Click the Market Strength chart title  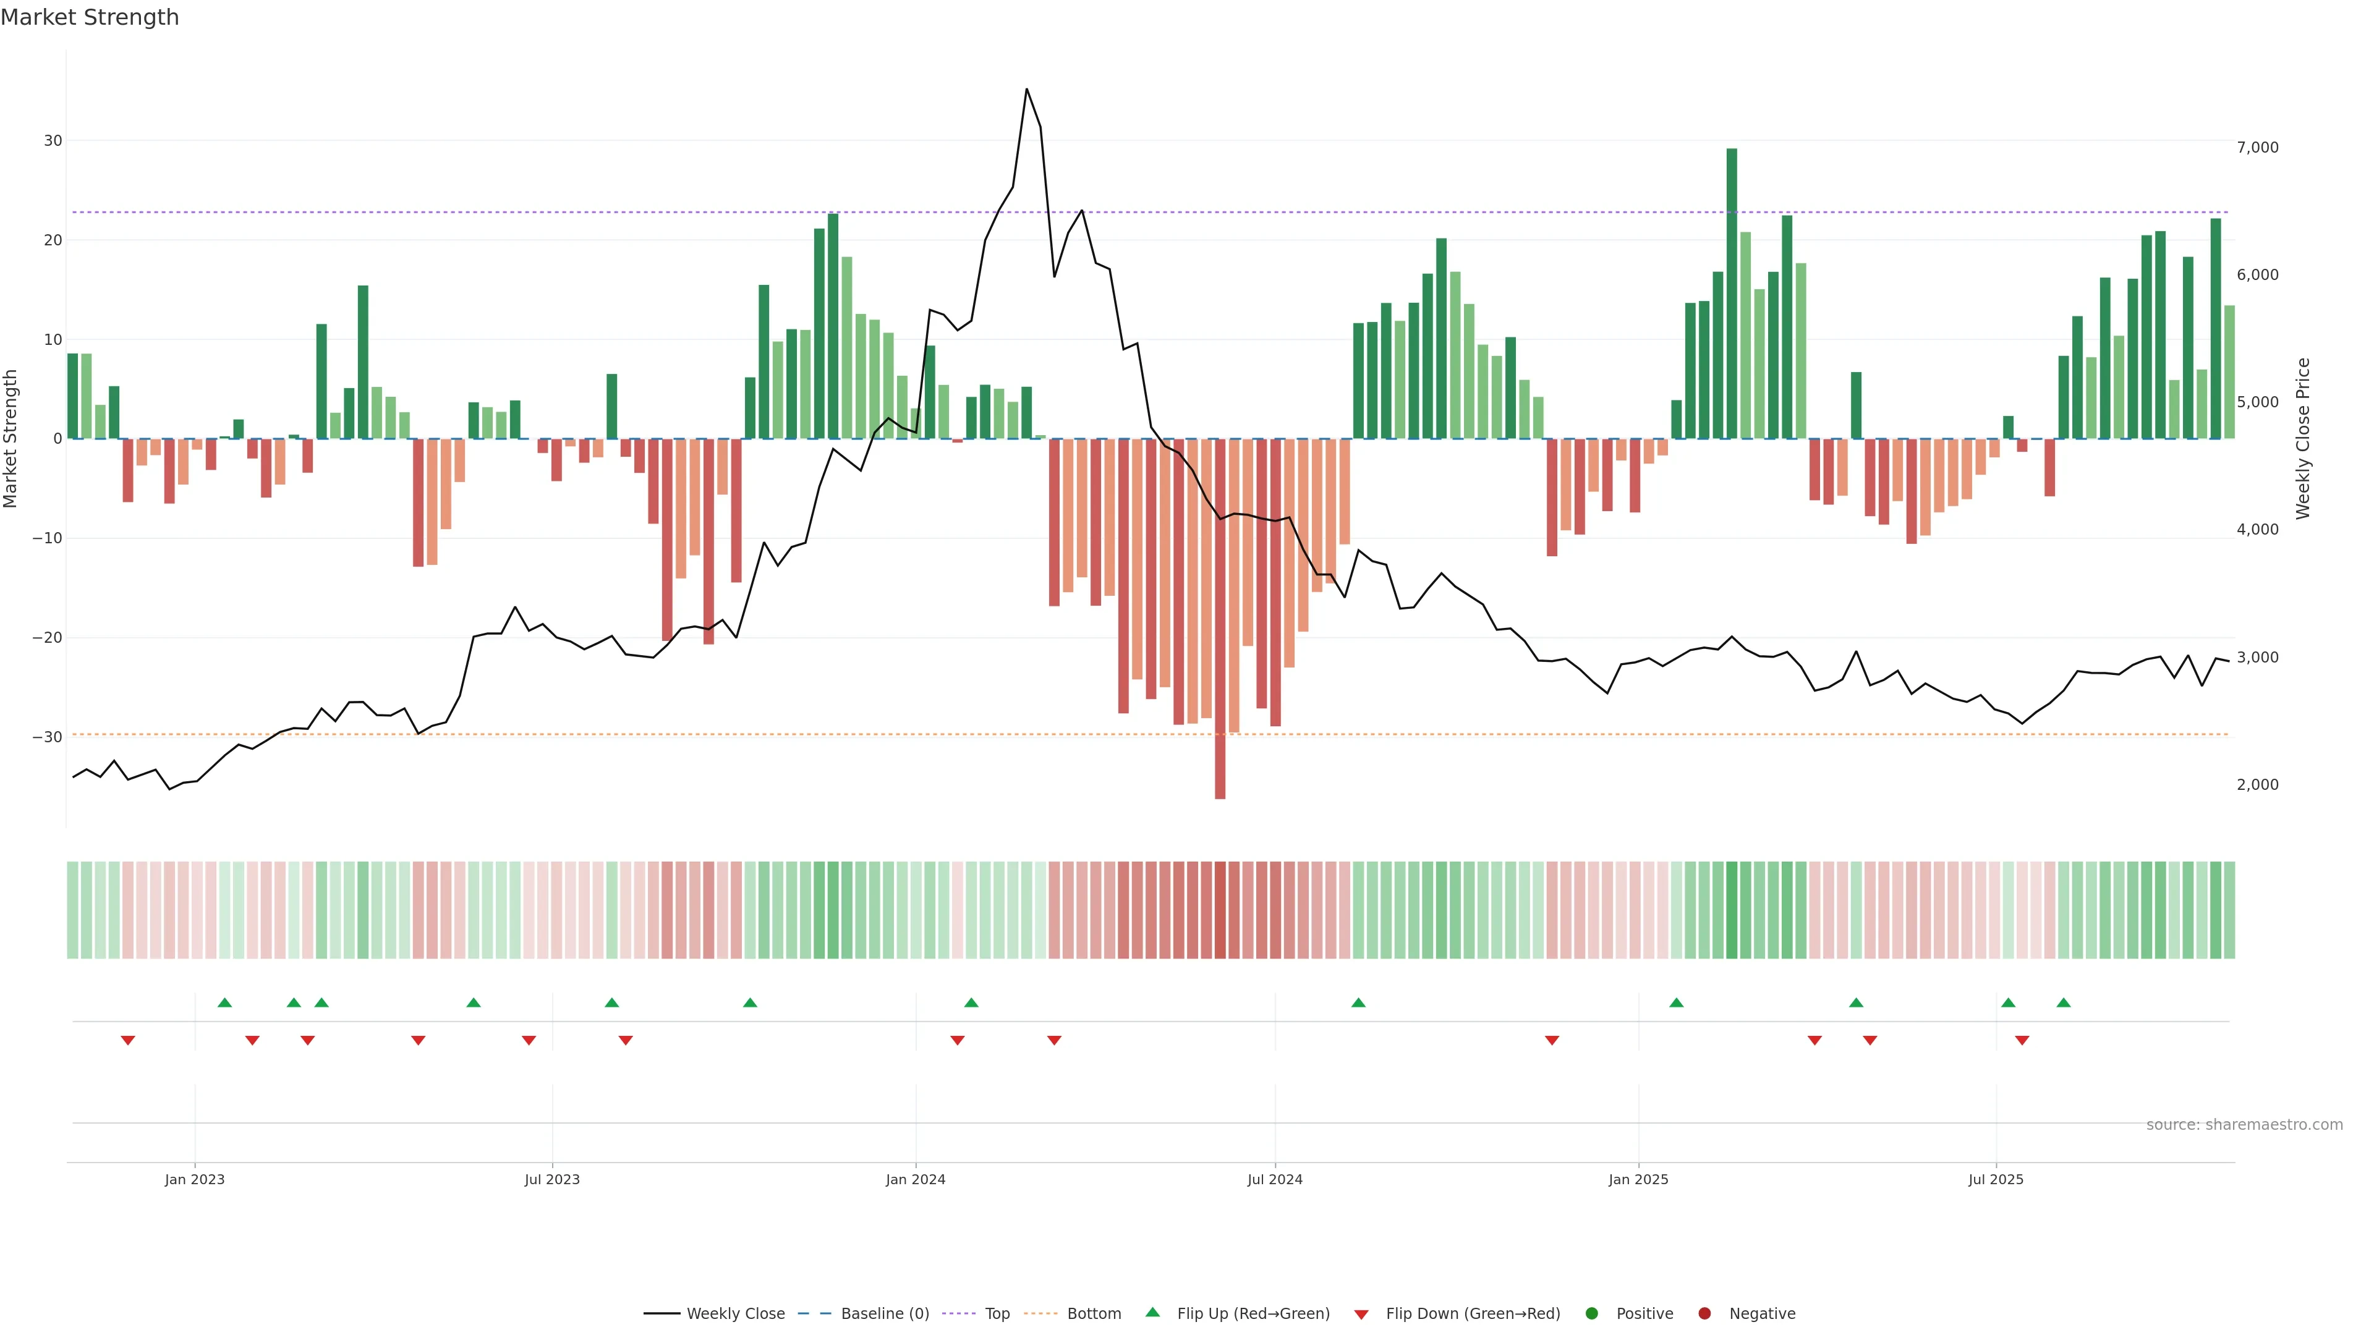pos(90,17)
